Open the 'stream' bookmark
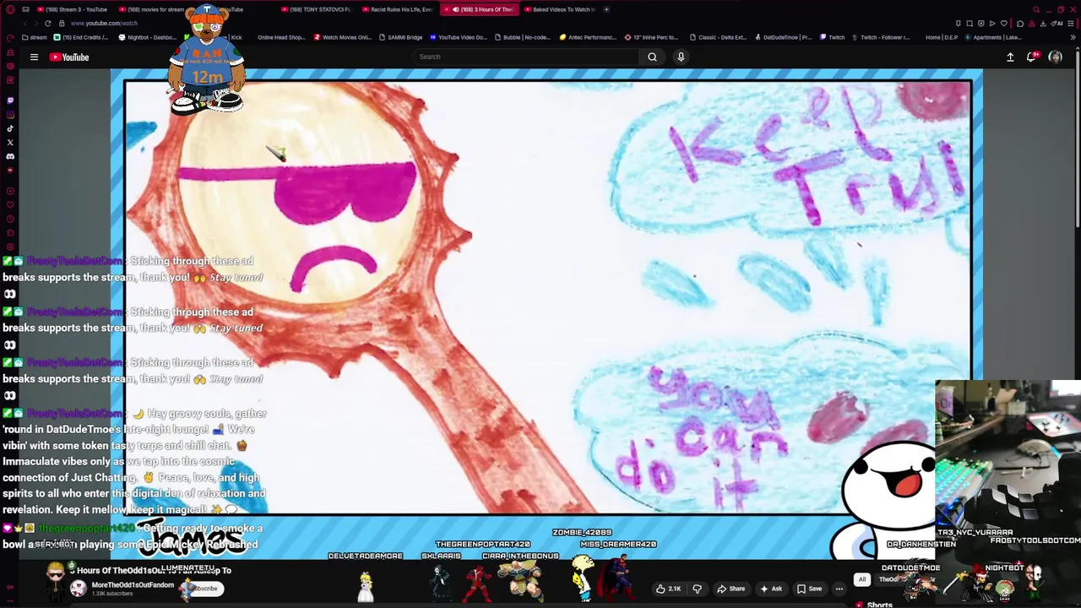 [35, 37]
